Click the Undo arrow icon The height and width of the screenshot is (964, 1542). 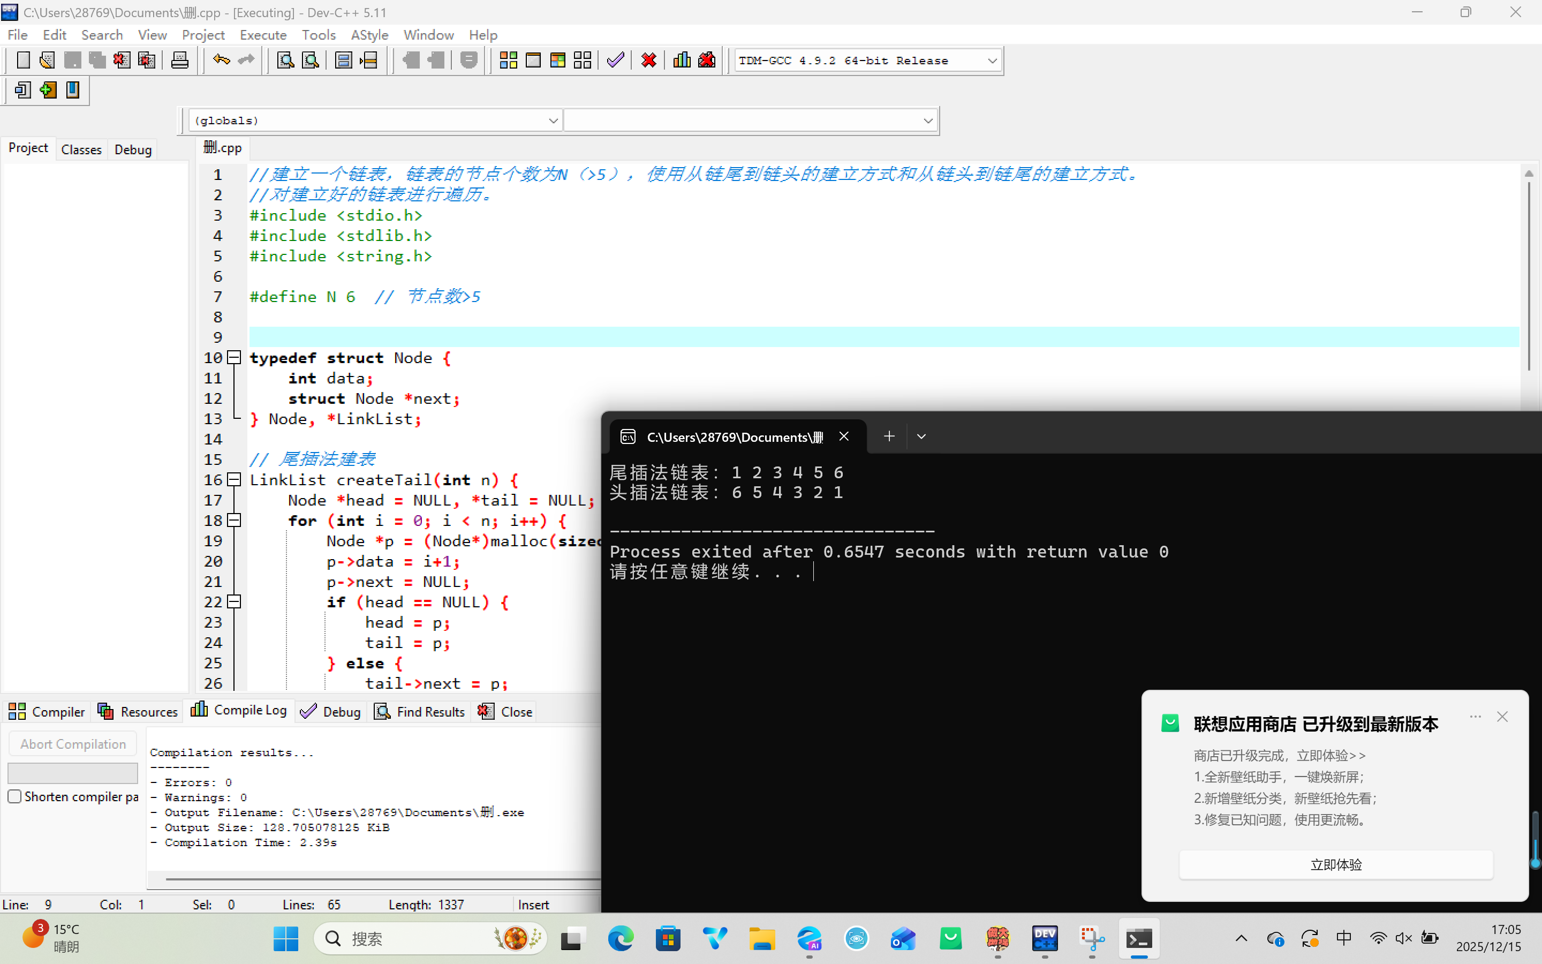[221, 61]
